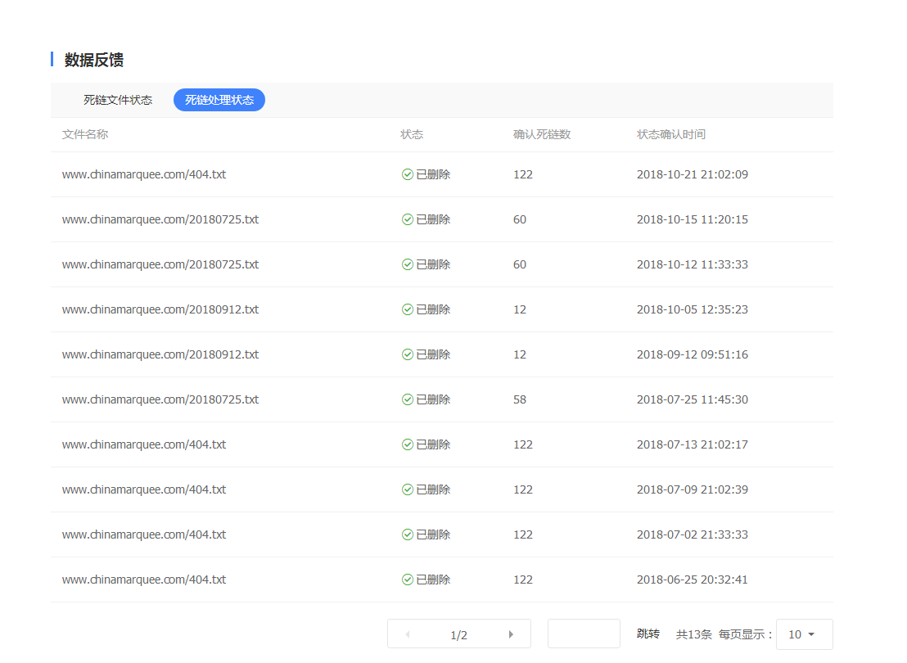Open the 每页显示 rows-per-page dropdown

point(804,634)
